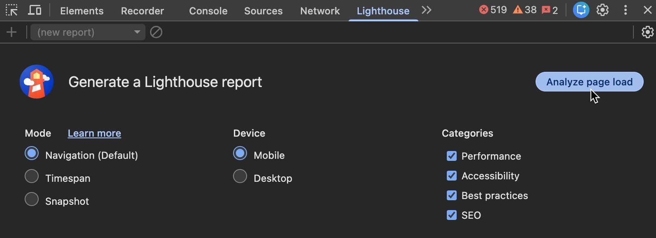The image size is (656, 238).
Task: Toggle the Accessibility checkbox
Action: pyautogui.click(x=452, y=176)
